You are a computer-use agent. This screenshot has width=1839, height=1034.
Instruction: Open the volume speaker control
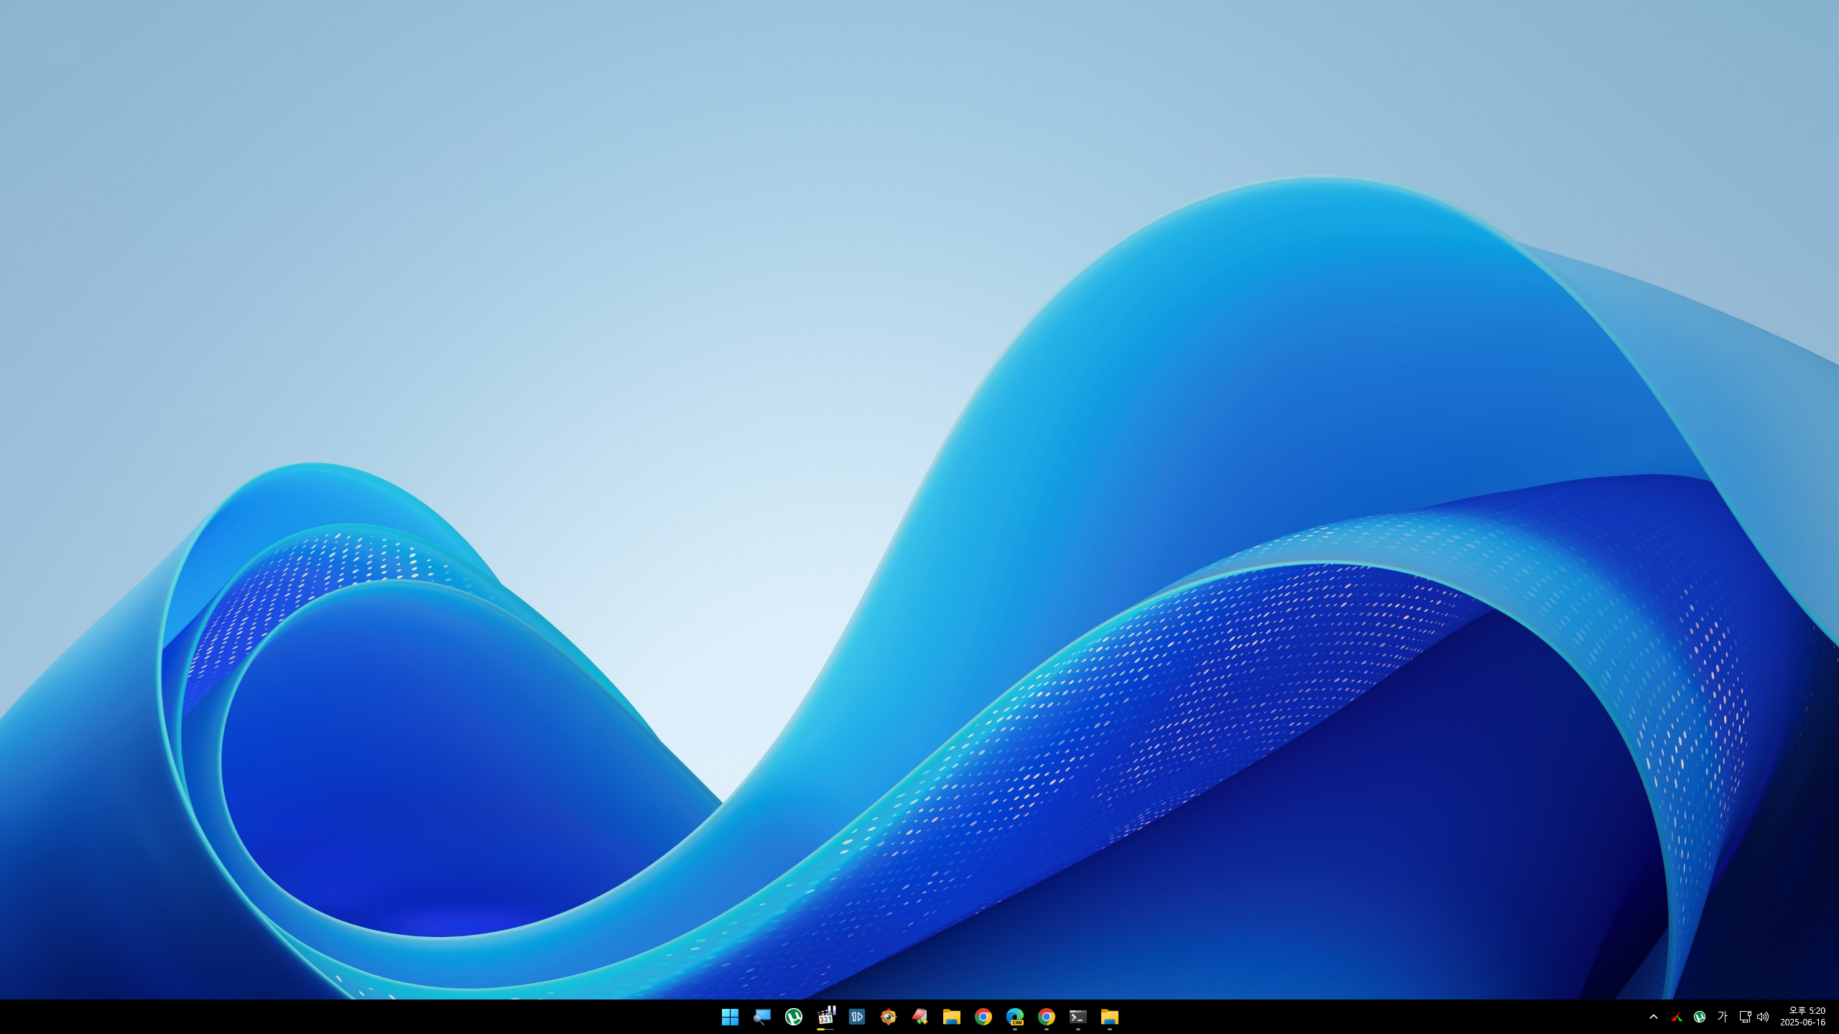1763,1017
